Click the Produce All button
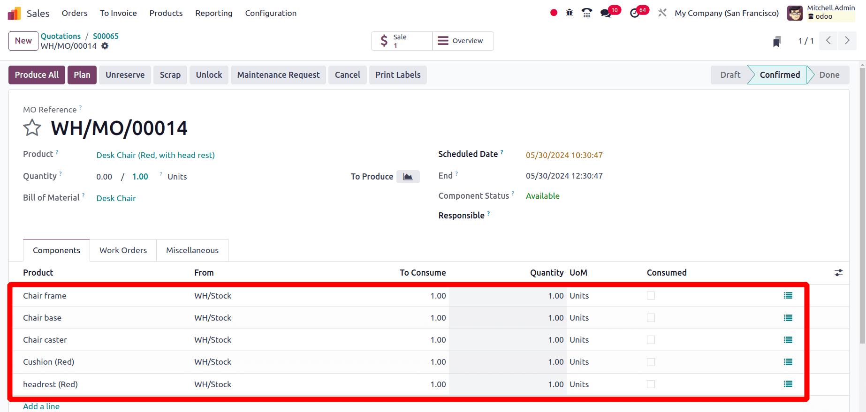 click(37, 75)
